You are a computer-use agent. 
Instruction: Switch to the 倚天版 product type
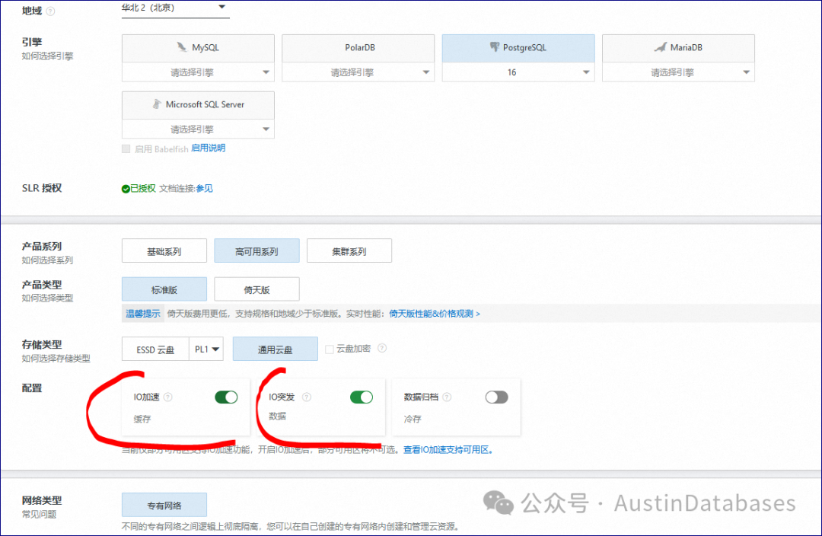(257, 289)
